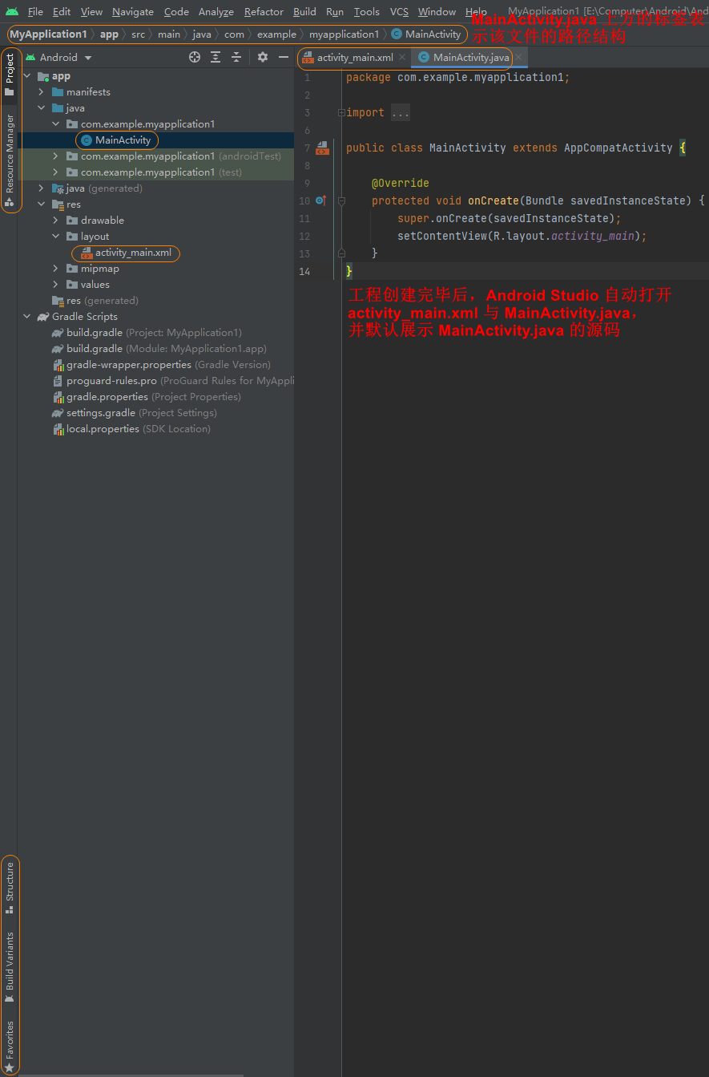This screenshot has width=709, height=1077.
Task: Toggle the Resource Manager side tab
Action: click(x=10, y=160)
